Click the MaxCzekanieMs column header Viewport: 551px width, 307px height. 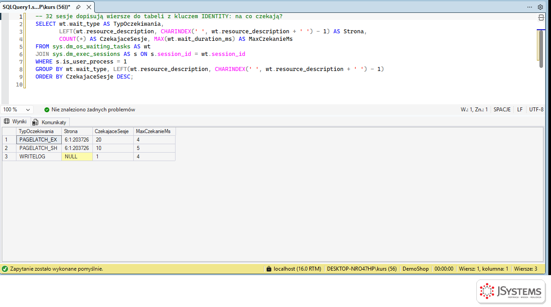154,131
